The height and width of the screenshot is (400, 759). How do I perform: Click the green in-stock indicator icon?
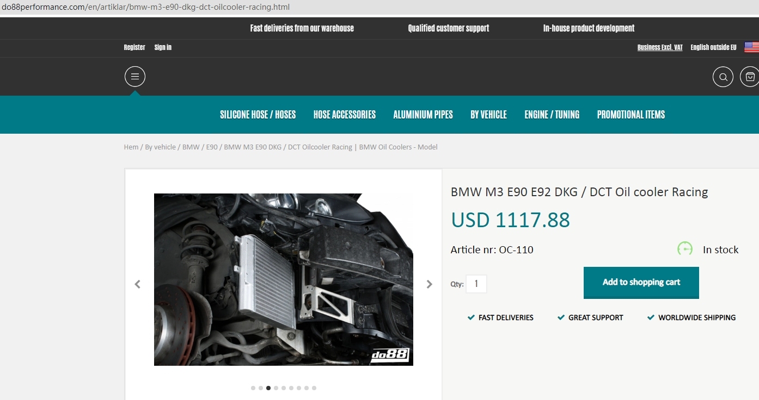(684, 249)
